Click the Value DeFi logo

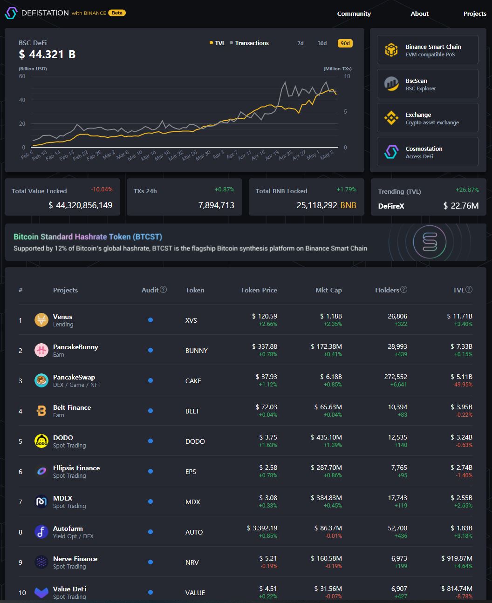(41, 592)
